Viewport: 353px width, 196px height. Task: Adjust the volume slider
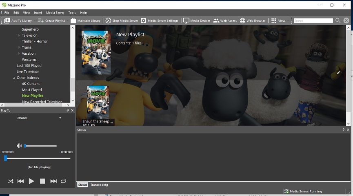[x=40, y=146]
